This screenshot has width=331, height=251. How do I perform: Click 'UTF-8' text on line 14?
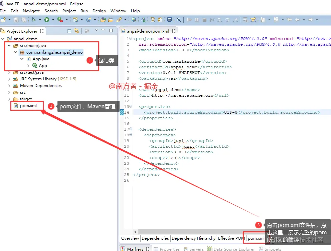(x=230, y=112)
